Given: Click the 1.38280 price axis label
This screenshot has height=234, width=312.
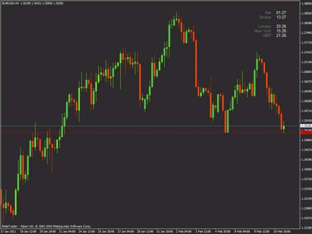Looking at the screenshot, I should 307,23.
